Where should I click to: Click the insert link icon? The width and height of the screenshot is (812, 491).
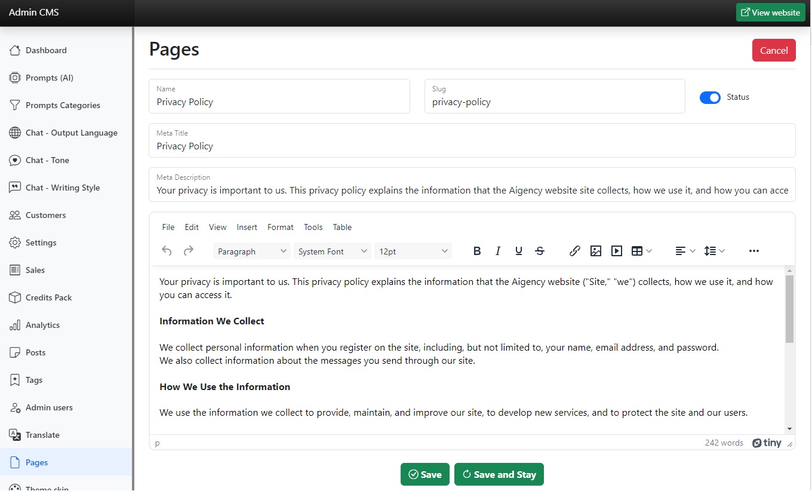point(574,251)
